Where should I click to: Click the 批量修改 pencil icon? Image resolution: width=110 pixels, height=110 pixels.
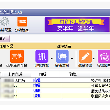(86, 56)
